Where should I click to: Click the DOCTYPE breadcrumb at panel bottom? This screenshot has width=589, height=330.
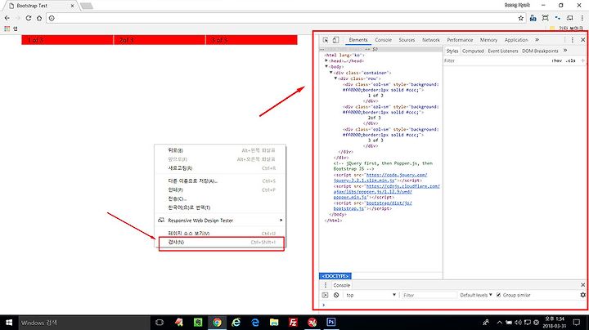click(335, 275)
